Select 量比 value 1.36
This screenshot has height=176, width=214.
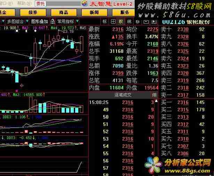(x=153, y=66)
